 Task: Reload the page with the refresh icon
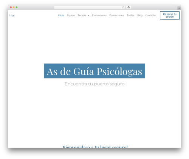click(x=123, y=7)
